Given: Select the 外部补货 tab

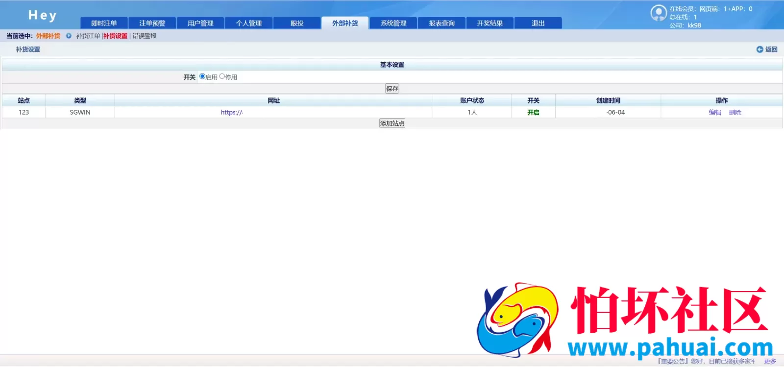Looking at the screenshot, I should point(345,23).
